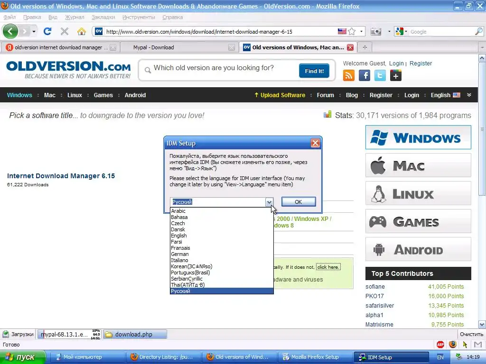Click the download.php download item
Image resolution: width=486 pixels, height=364 pixels.
135,334
